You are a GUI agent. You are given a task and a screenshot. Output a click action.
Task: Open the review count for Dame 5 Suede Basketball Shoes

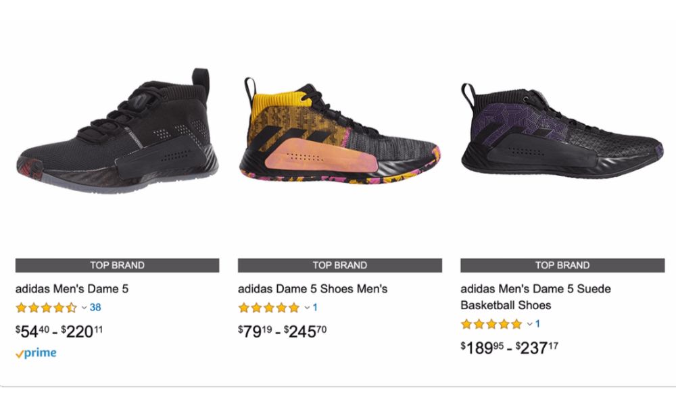pyautogui.click(x=537, y=324)
